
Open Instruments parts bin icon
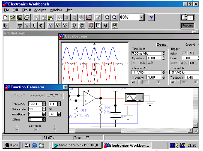tap(114, 26)
